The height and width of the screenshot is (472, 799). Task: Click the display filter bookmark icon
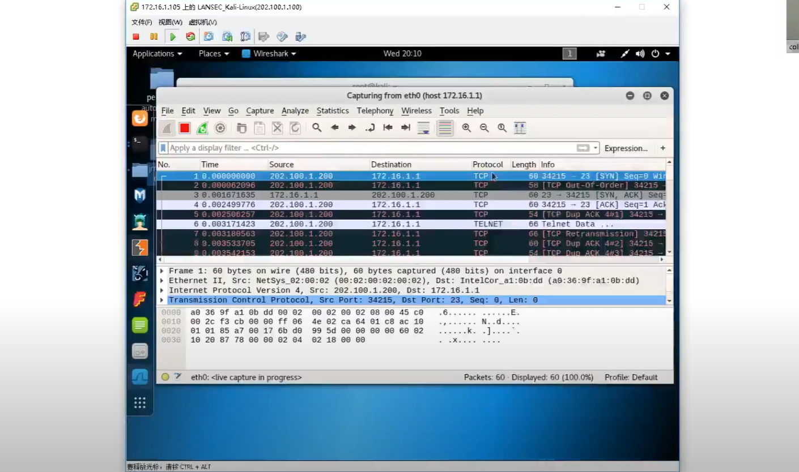point(163,148)
